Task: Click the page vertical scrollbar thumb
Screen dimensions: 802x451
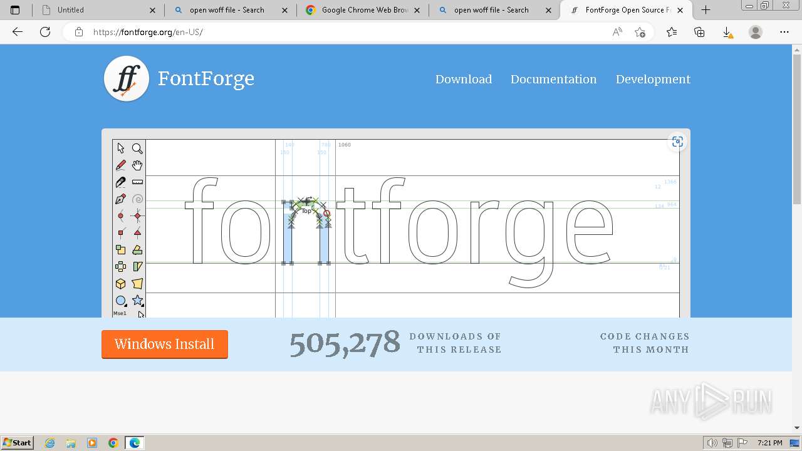Action: coord(797,128)
